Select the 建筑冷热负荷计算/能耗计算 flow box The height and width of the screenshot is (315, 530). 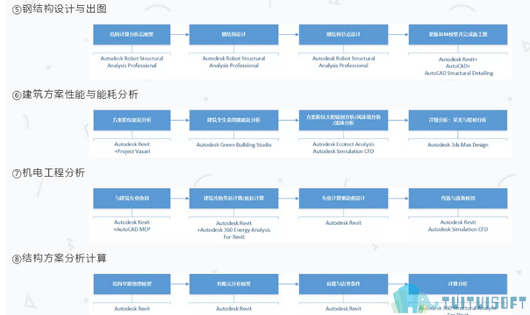click(233, 198)
